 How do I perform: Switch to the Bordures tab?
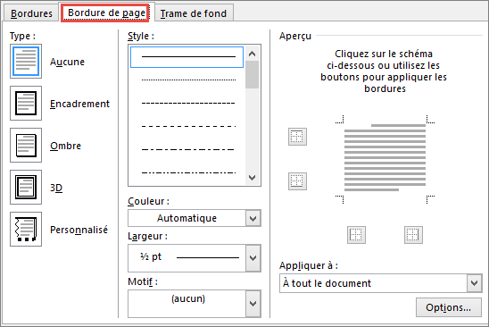pyautogui.click(x=31, y=13)
